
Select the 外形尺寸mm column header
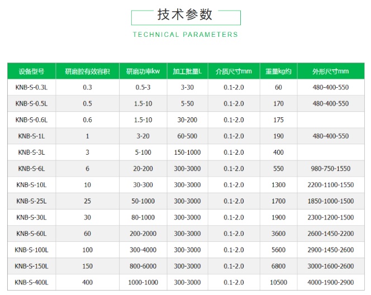[x=330, y=72]
